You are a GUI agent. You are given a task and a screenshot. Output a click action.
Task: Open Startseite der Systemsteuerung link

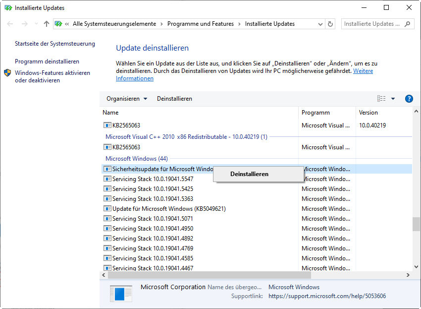54,44
